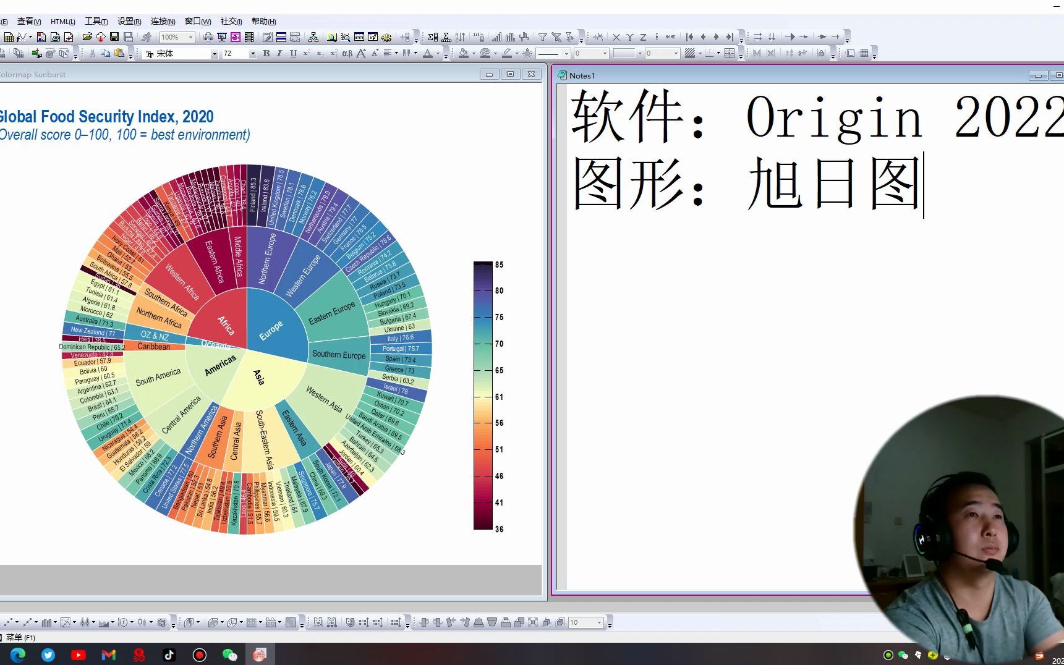1064x665 pixels.
Task: Set column designation as Z
Action: pyautogui.click(x=643, y=38)
